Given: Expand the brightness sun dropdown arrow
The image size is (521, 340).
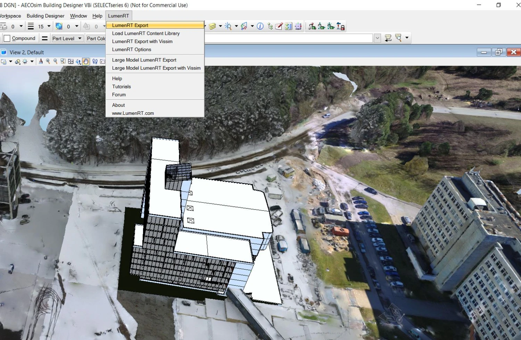Looking at the screenshot, I should coord(32,62).
